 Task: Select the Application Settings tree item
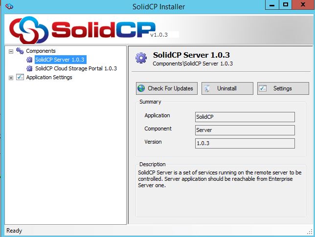[x=49, y=77]
